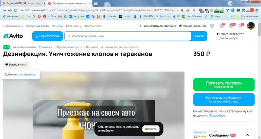This screenshot has width=261, height=139.
Task: Open the listing photo with yellow spray bottle
Action: point(94,105)
